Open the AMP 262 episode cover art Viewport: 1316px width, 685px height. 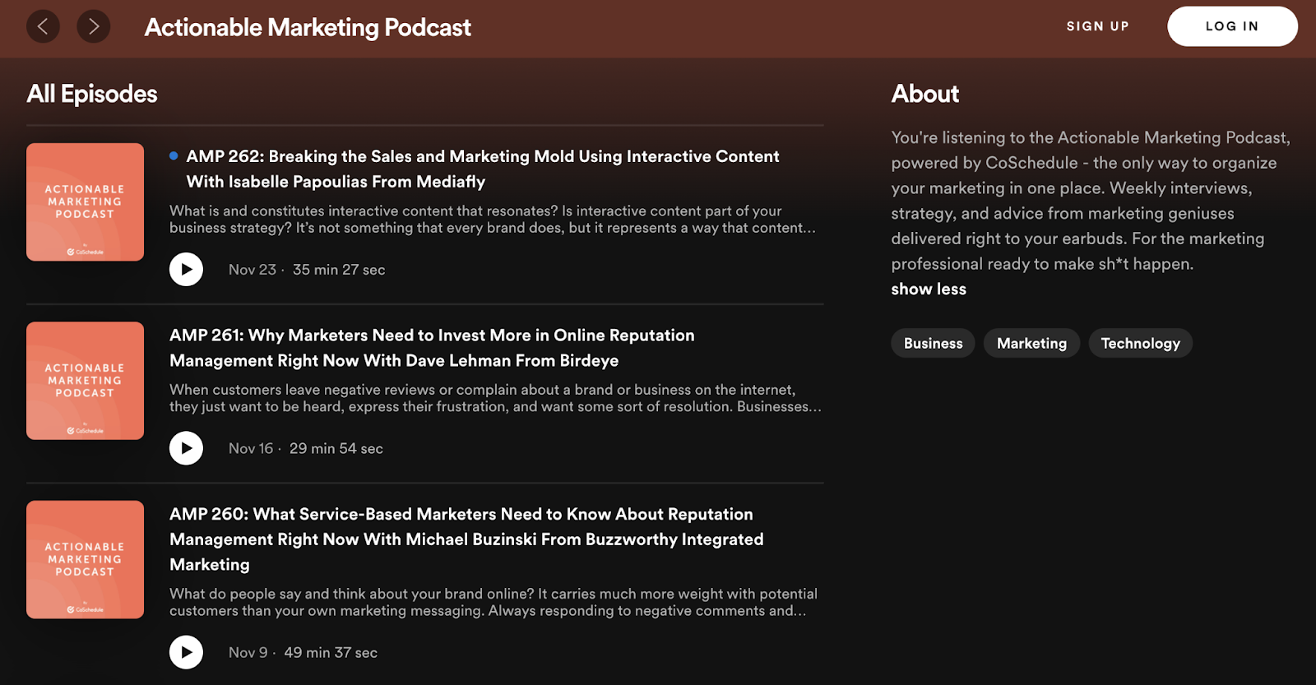[85, 202]
